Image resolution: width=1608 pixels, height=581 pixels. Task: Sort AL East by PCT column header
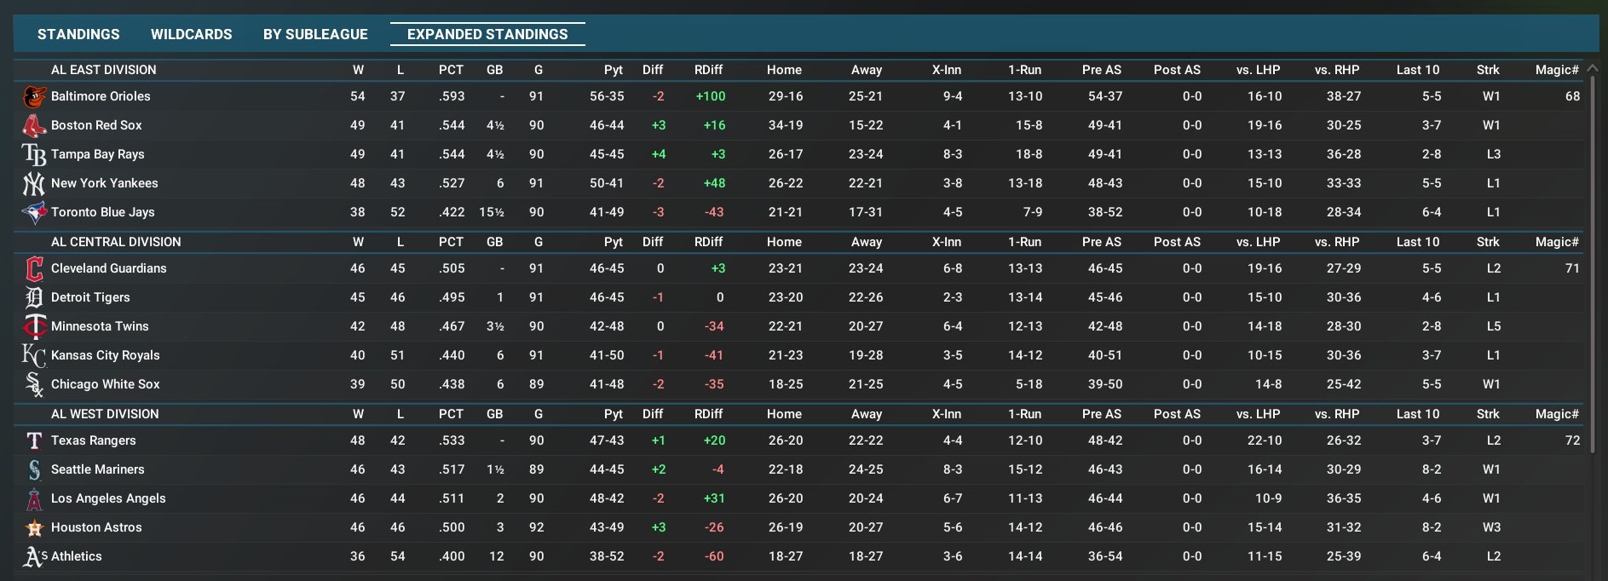click(x=451, y=70)
